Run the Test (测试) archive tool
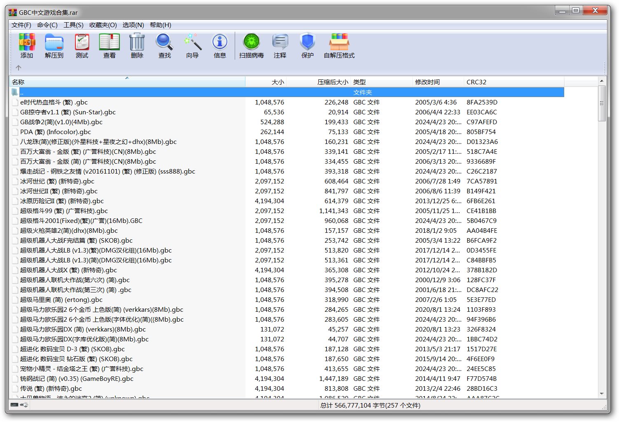The image size is (619, 422). (82, 42)
